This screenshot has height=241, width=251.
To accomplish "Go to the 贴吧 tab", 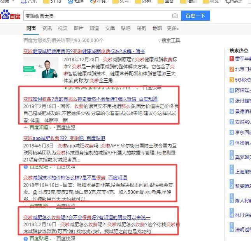I will click(126, 28).
